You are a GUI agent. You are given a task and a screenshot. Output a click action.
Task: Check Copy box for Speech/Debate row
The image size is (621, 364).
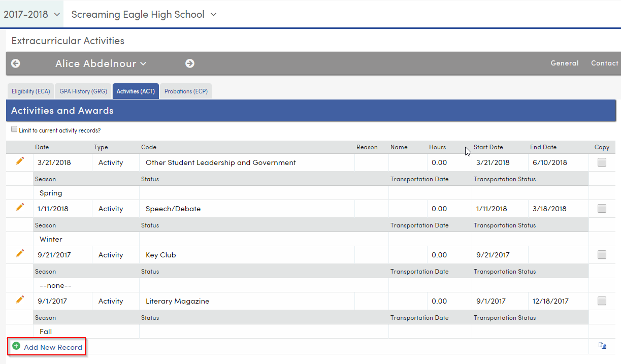[602, 209]
